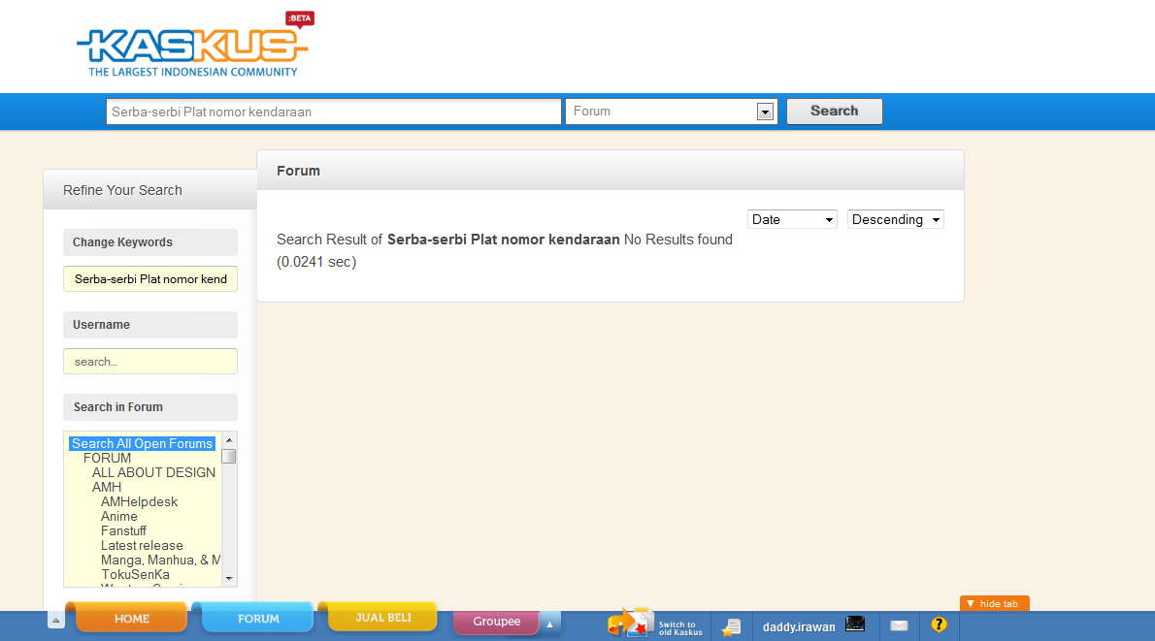Open the Date sort dropdown
1155x641 pixels.
click(x=792, y=219)
